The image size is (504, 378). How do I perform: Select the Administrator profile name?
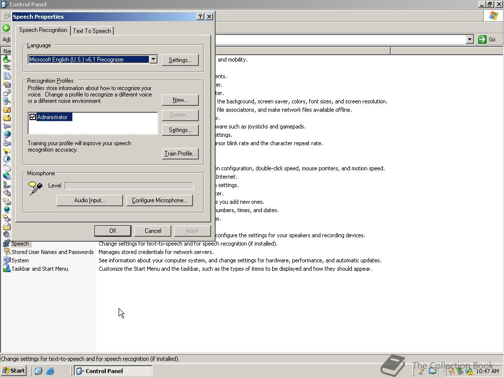click(x=52, y=117)
